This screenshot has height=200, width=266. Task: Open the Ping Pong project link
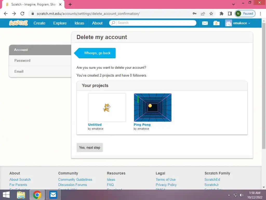pyautogui.click(x=142, y=124)
